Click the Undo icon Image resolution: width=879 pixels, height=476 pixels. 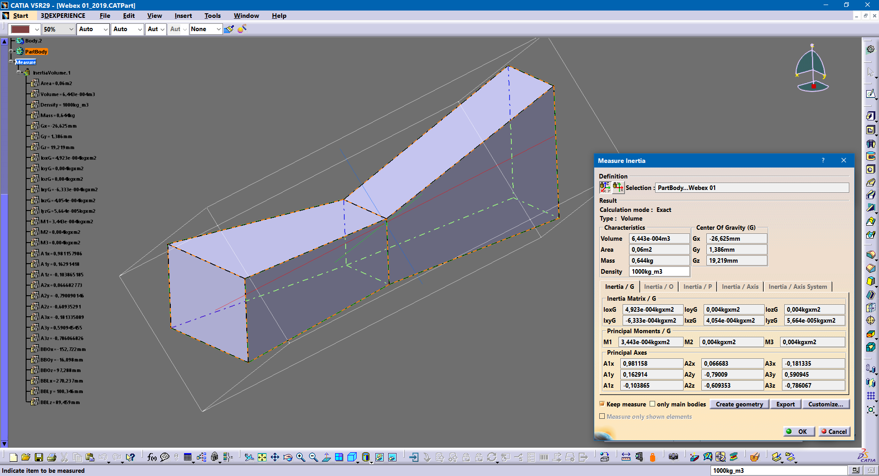[103, 457]
